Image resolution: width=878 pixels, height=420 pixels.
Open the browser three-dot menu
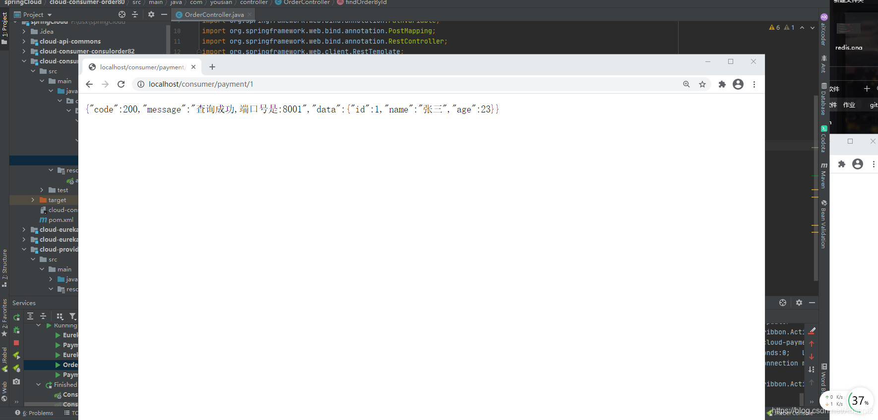(x=754, y=84)
